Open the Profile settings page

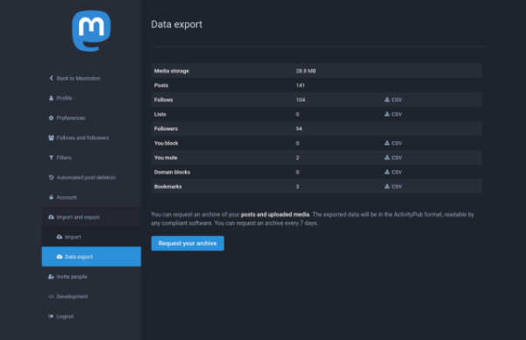(91, 98)
